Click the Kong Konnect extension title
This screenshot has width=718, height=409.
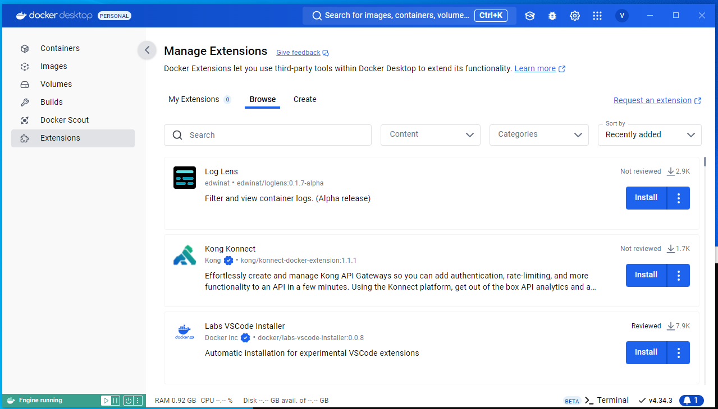(x=230, y=249)
